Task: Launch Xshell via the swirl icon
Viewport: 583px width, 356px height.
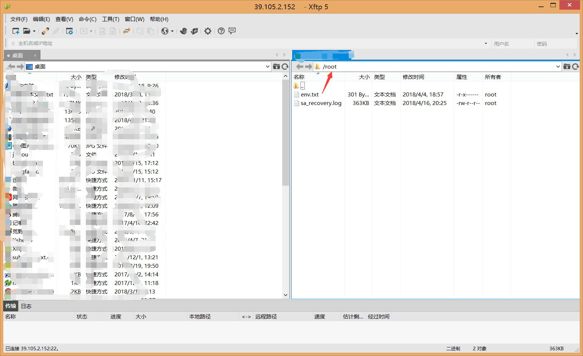Action: pyautogui.click(x=183, y=31)
